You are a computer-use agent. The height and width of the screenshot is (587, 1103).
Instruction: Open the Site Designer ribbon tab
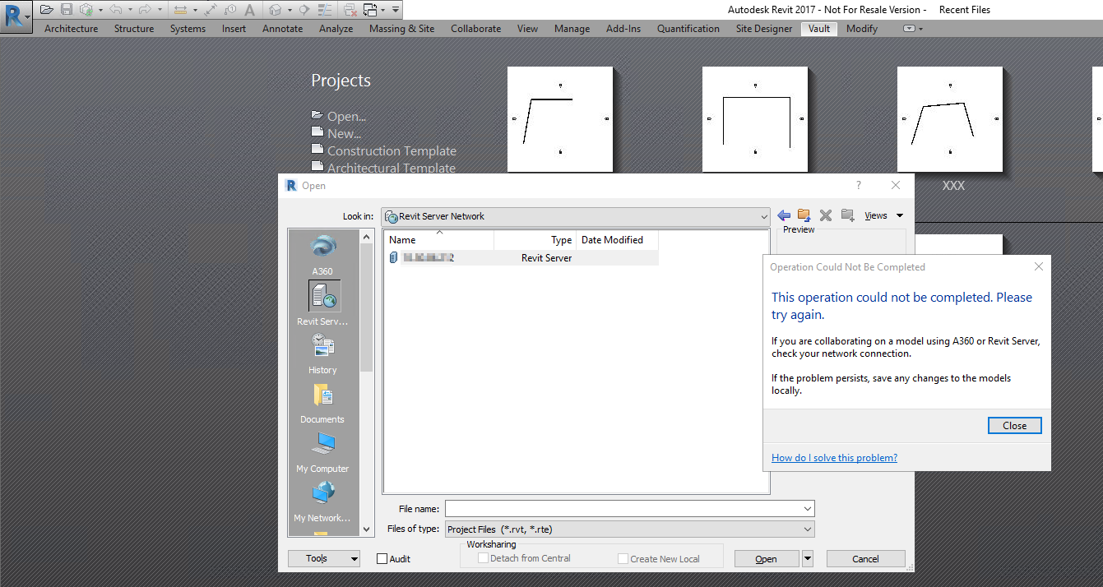click(x=764, y=29)
